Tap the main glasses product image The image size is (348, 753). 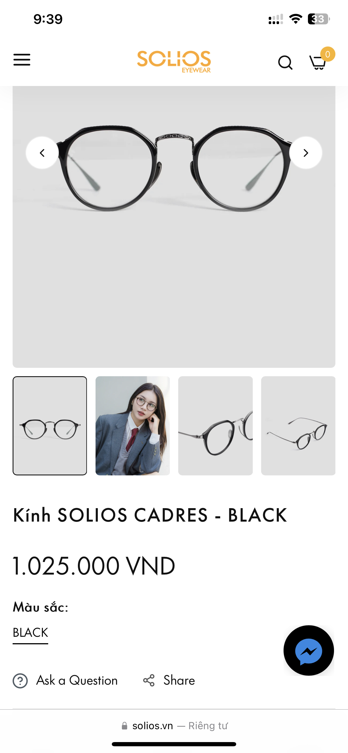[174, 227]
